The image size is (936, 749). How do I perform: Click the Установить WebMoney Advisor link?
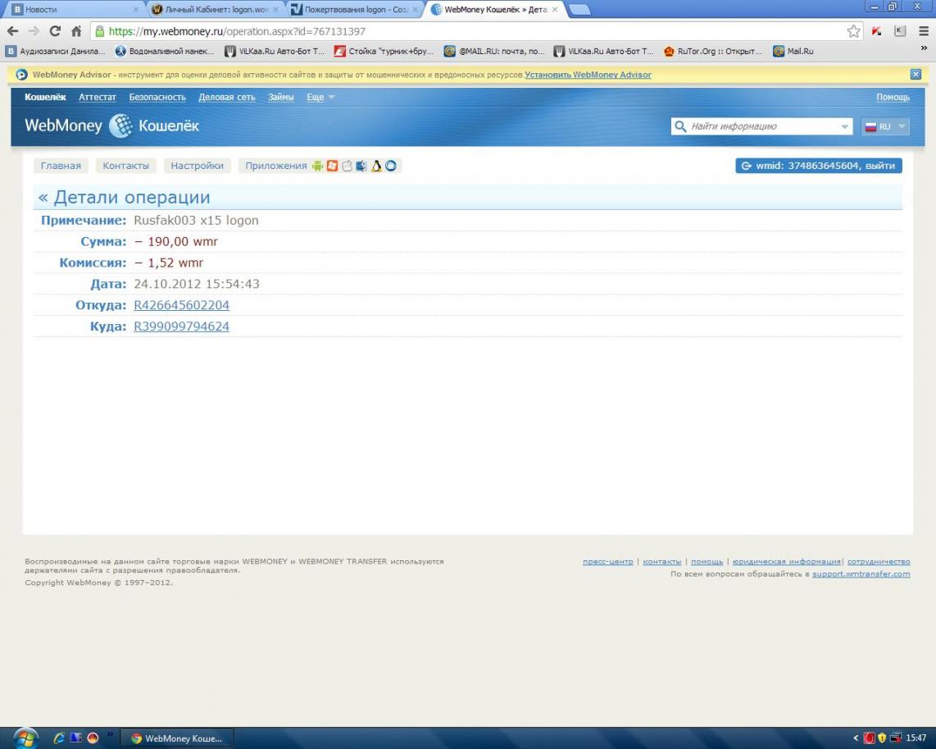[x=588, y=75]
